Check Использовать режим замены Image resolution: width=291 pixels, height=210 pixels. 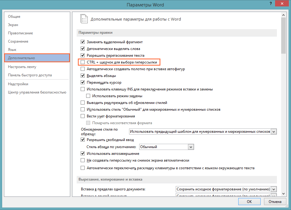88,96
